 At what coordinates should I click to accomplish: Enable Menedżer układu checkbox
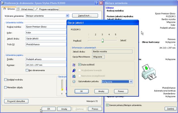click(5, 87)
